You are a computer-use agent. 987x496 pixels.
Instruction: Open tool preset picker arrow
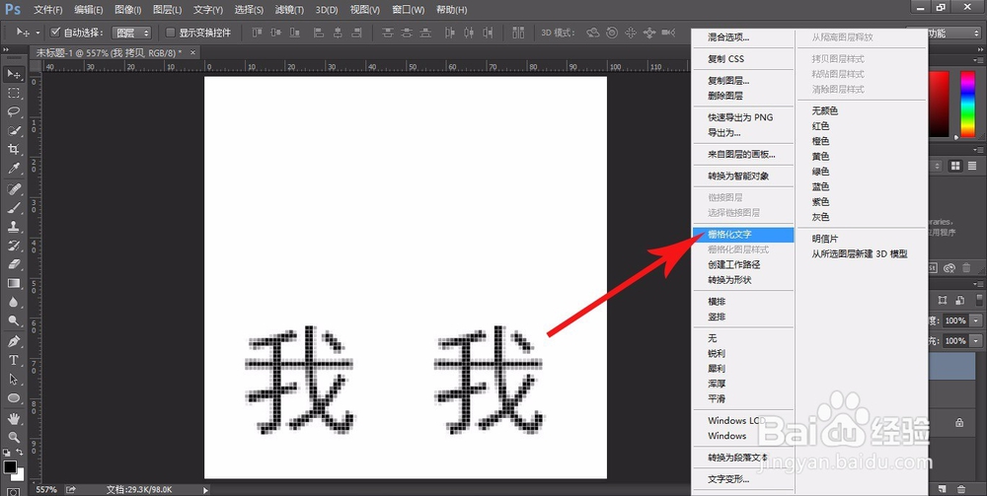pyautogui.click(x=38, y=33)
